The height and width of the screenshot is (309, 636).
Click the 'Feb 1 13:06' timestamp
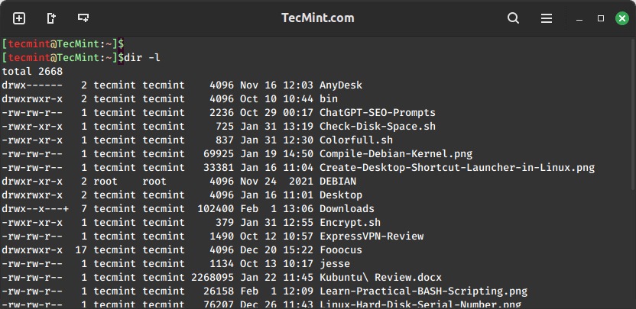click(x=277, y=209)
